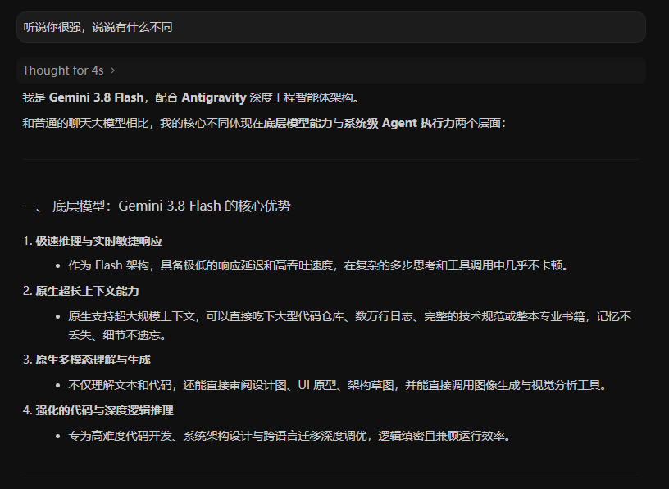
Task: Click item "4. 强化的代码与深度逻辑推理"
Action: click(x=98, y=410)
